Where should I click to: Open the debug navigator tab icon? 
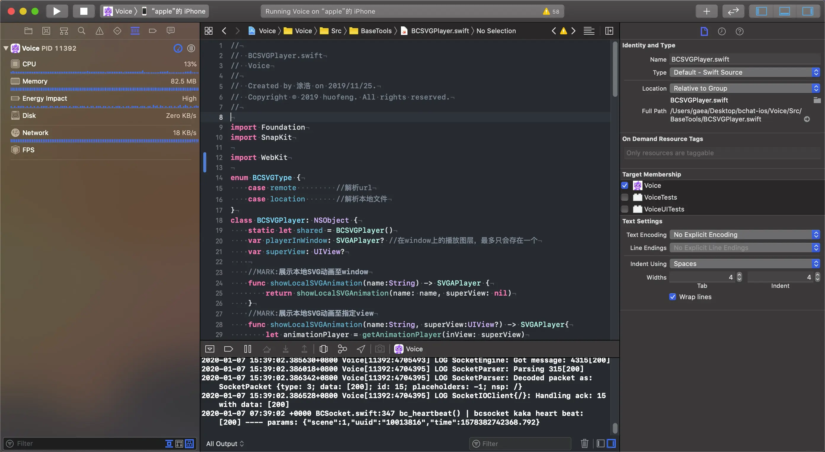(x=135, y=31)
